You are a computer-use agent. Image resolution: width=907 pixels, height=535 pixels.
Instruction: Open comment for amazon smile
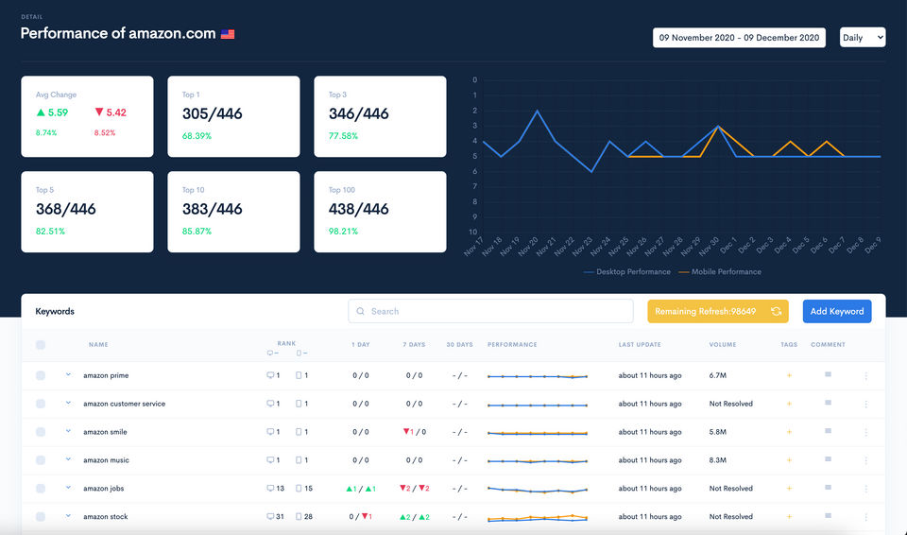coord(829,431)
